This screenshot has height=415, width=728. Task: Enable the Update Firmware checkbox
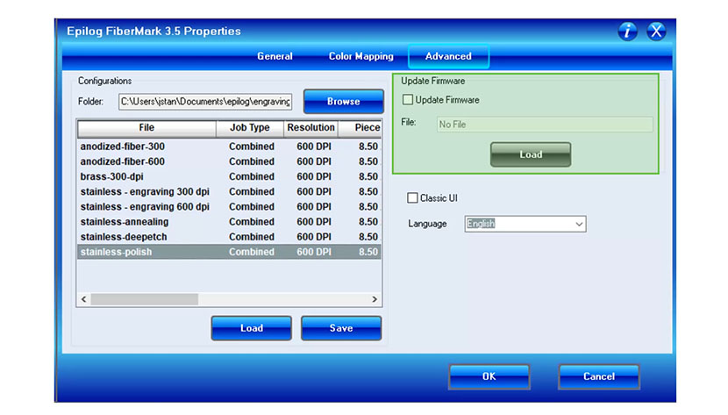[408, 100]
